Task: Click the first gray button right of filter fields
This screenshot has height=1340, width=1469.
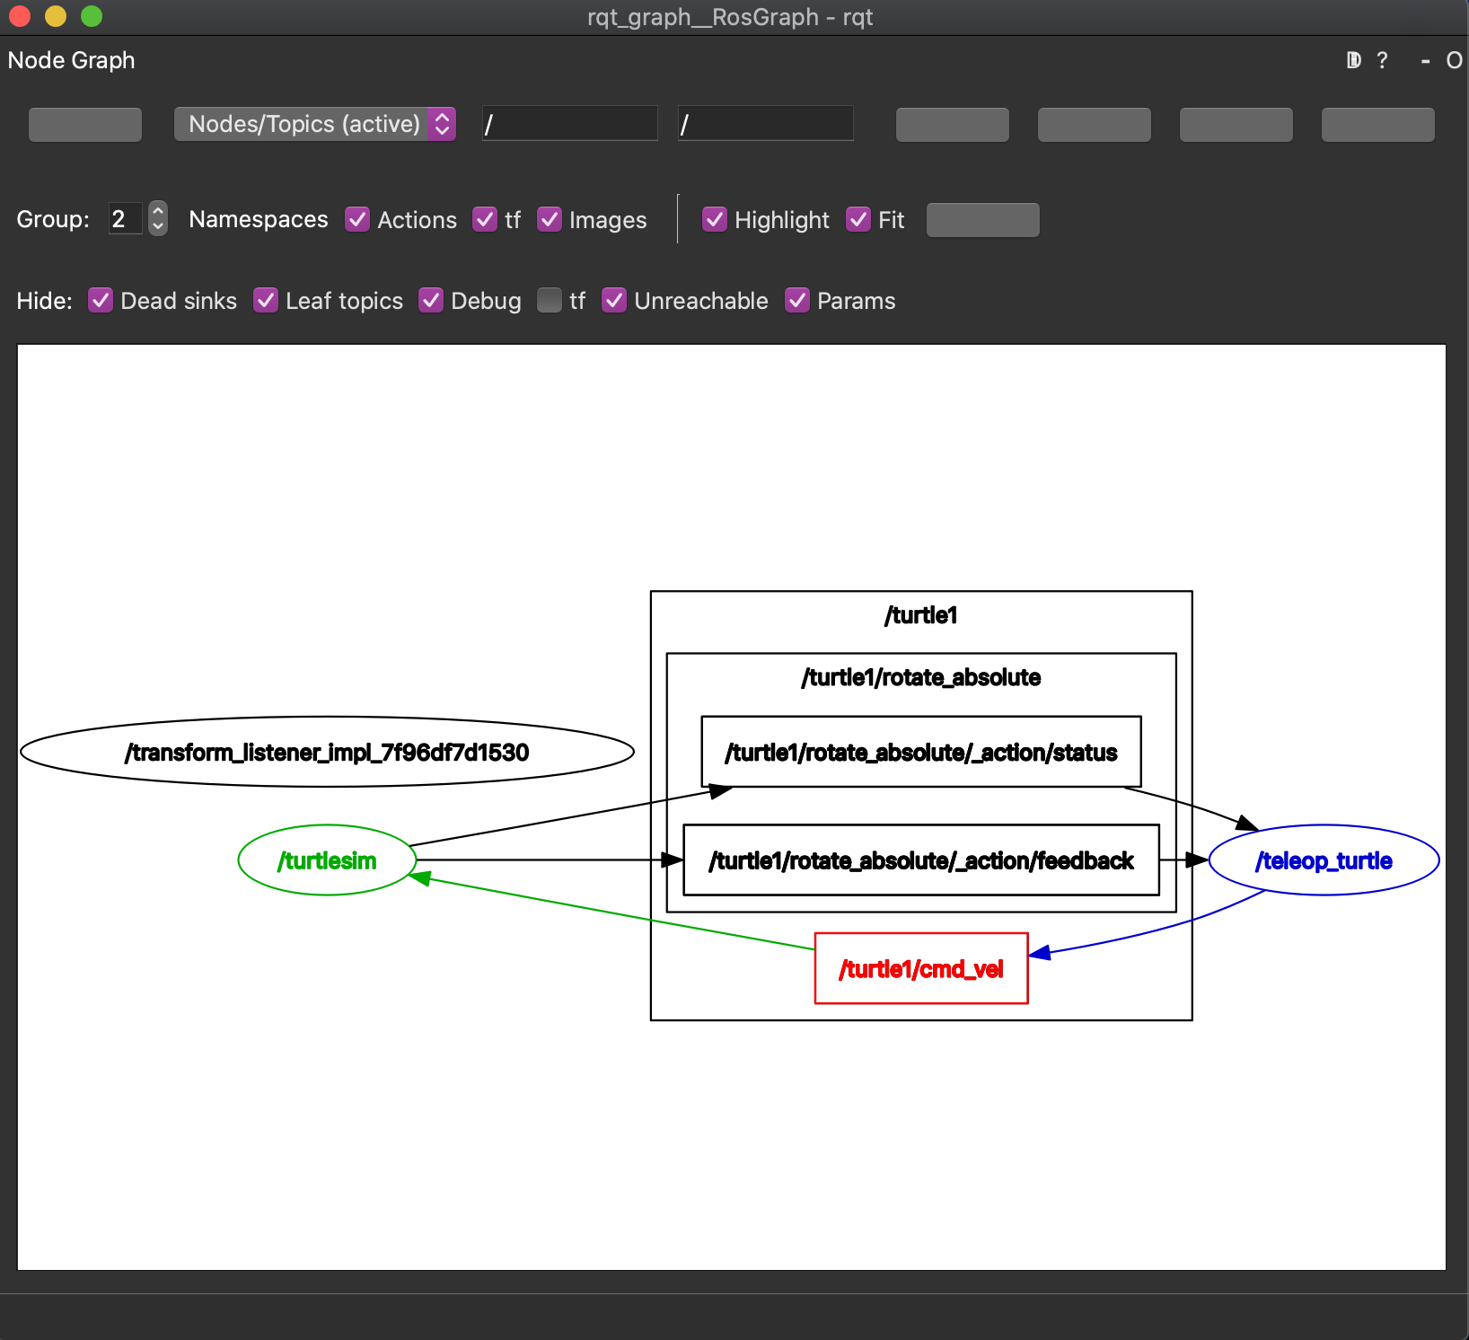Action: click(x=952, y=124)
